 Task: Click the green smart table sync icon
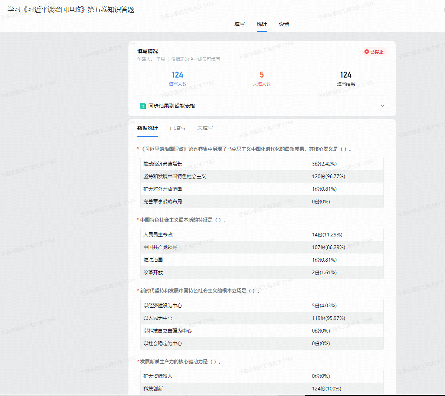143,106
